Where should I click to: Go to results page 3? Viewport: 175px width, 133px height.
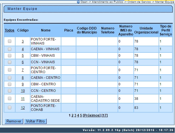click(75, 115)
